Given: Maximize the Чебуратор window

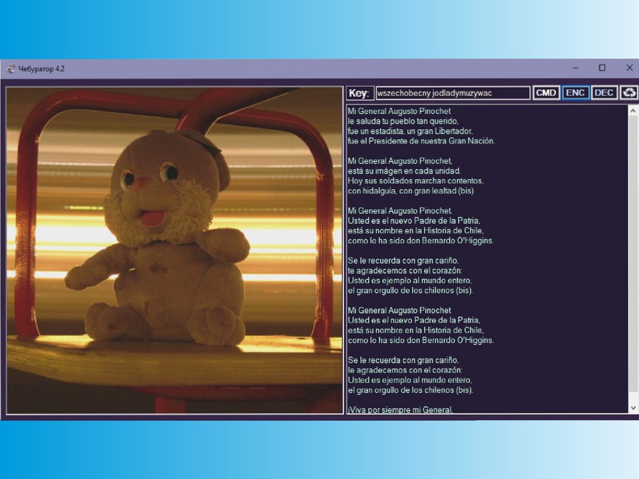Looking at the screenshot, I should pyautogui.click(x=602, y=68).
